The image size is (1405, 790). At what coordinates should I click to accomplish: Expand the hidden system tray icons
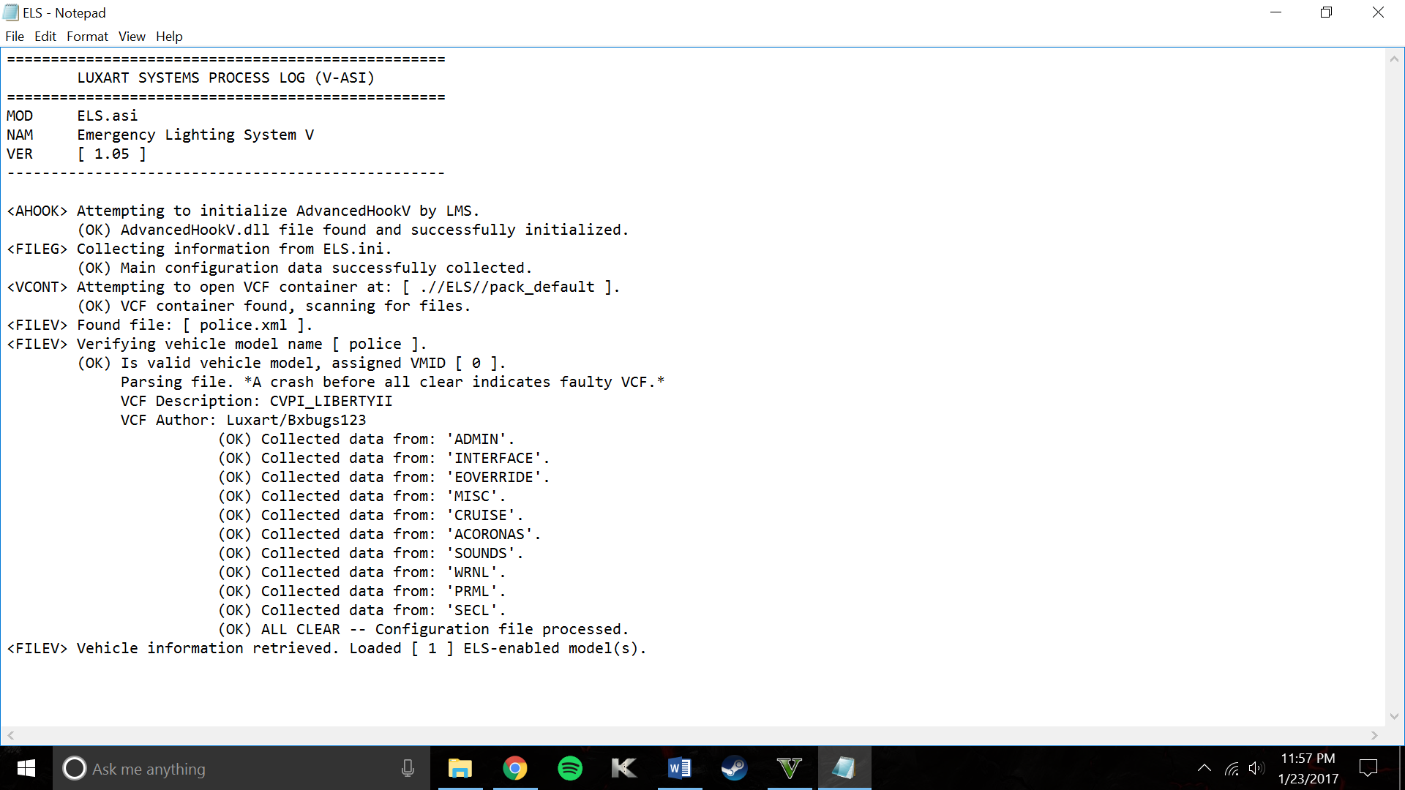coord(1204,768)
